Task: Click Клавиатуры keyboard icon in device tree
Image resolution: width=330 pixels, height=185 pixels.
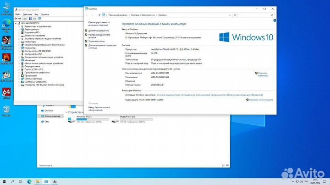Action: (x=22, y=42)
